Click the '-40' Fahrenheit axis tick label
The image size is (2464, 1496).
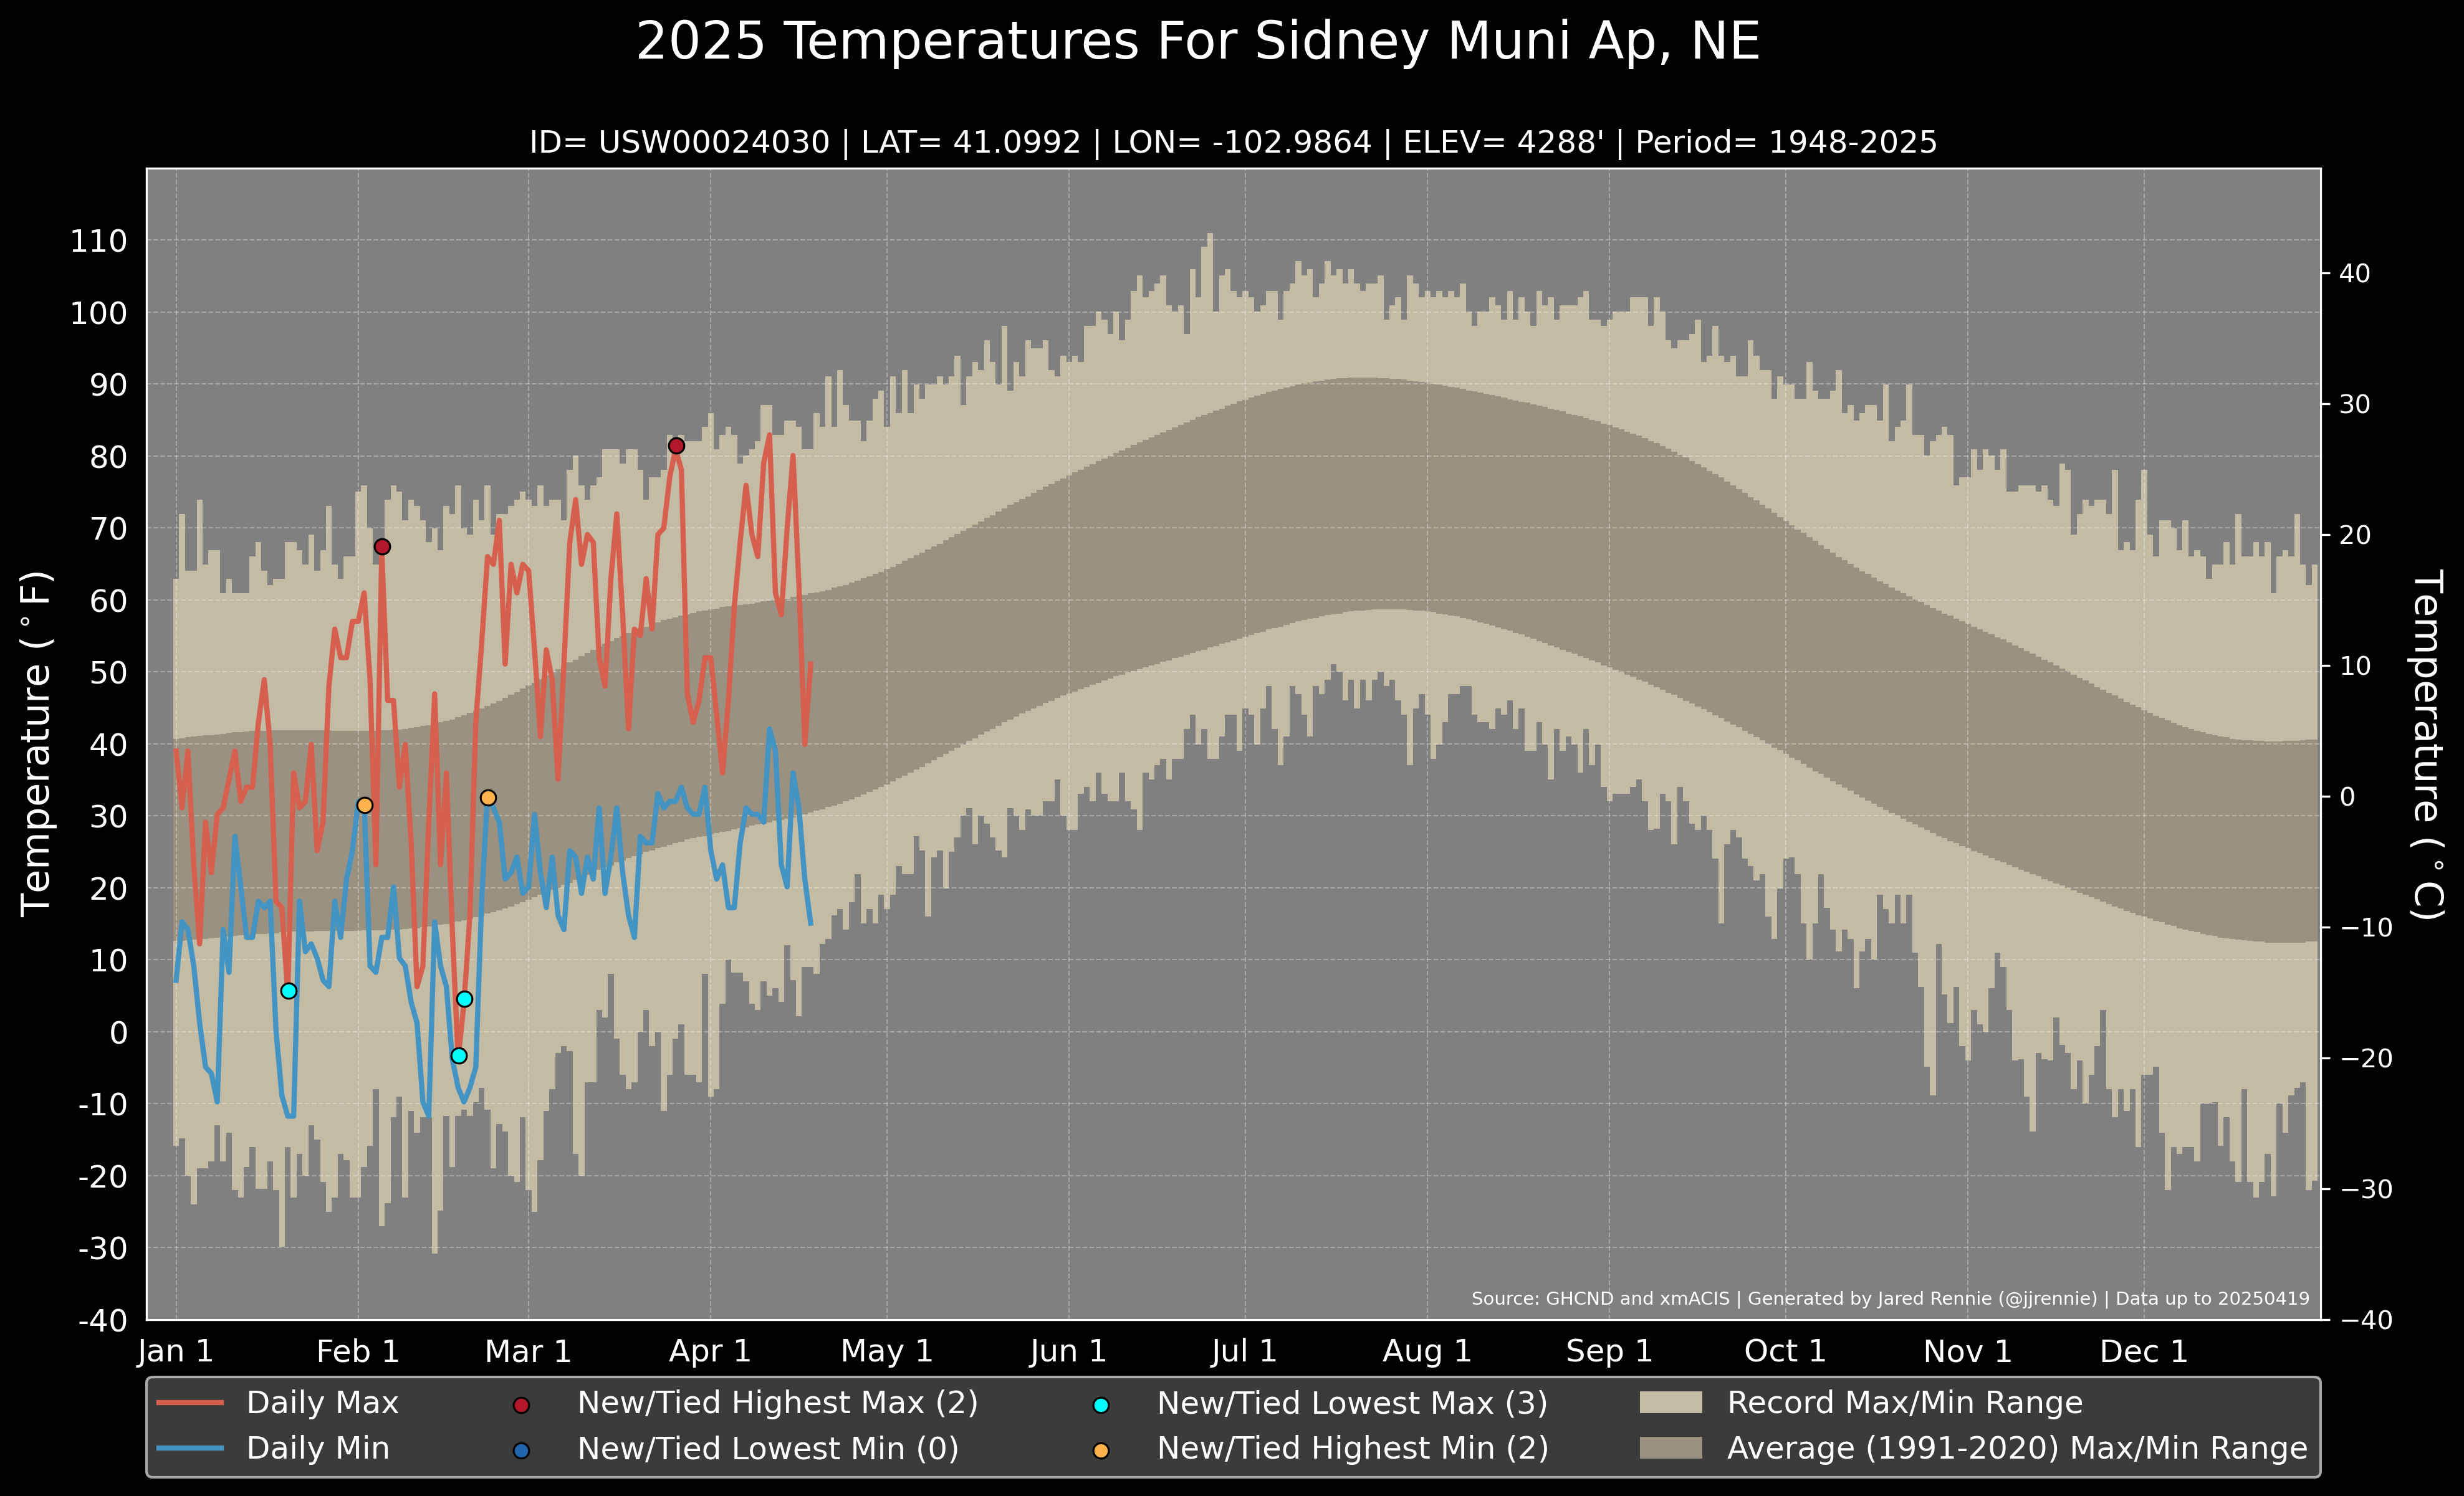pos(103,1320)
